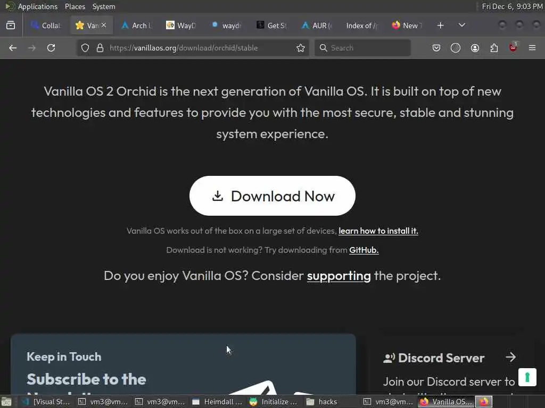The height and width of the screenshot is (408, 545).
Task: Switch to Initialize taskbar window
Action: click(x=274, y=402)
